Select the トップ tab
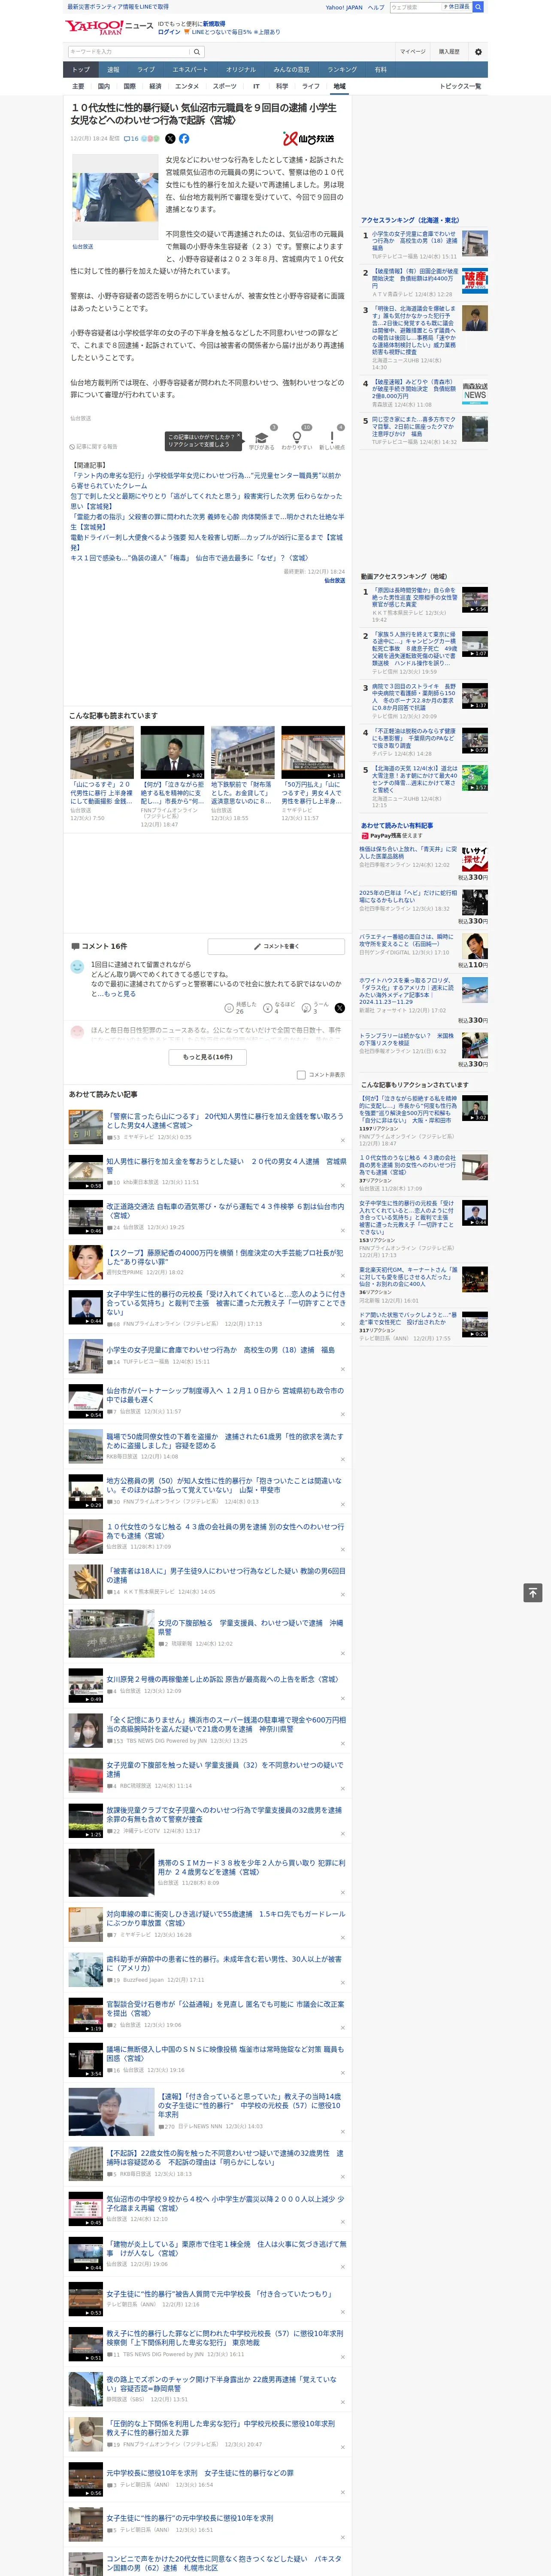The image size is (551, 2576). (x=81, y=70)
